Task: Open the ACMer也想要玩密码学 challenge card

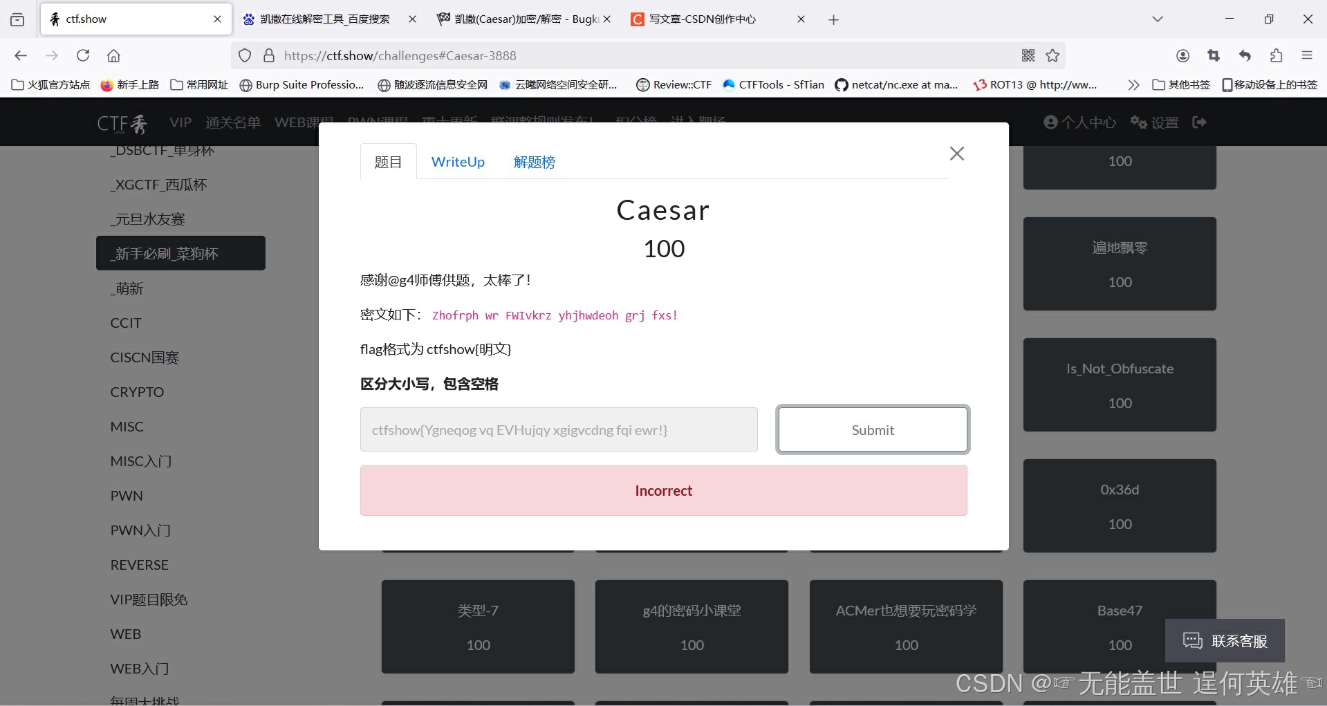Action: 906,626
